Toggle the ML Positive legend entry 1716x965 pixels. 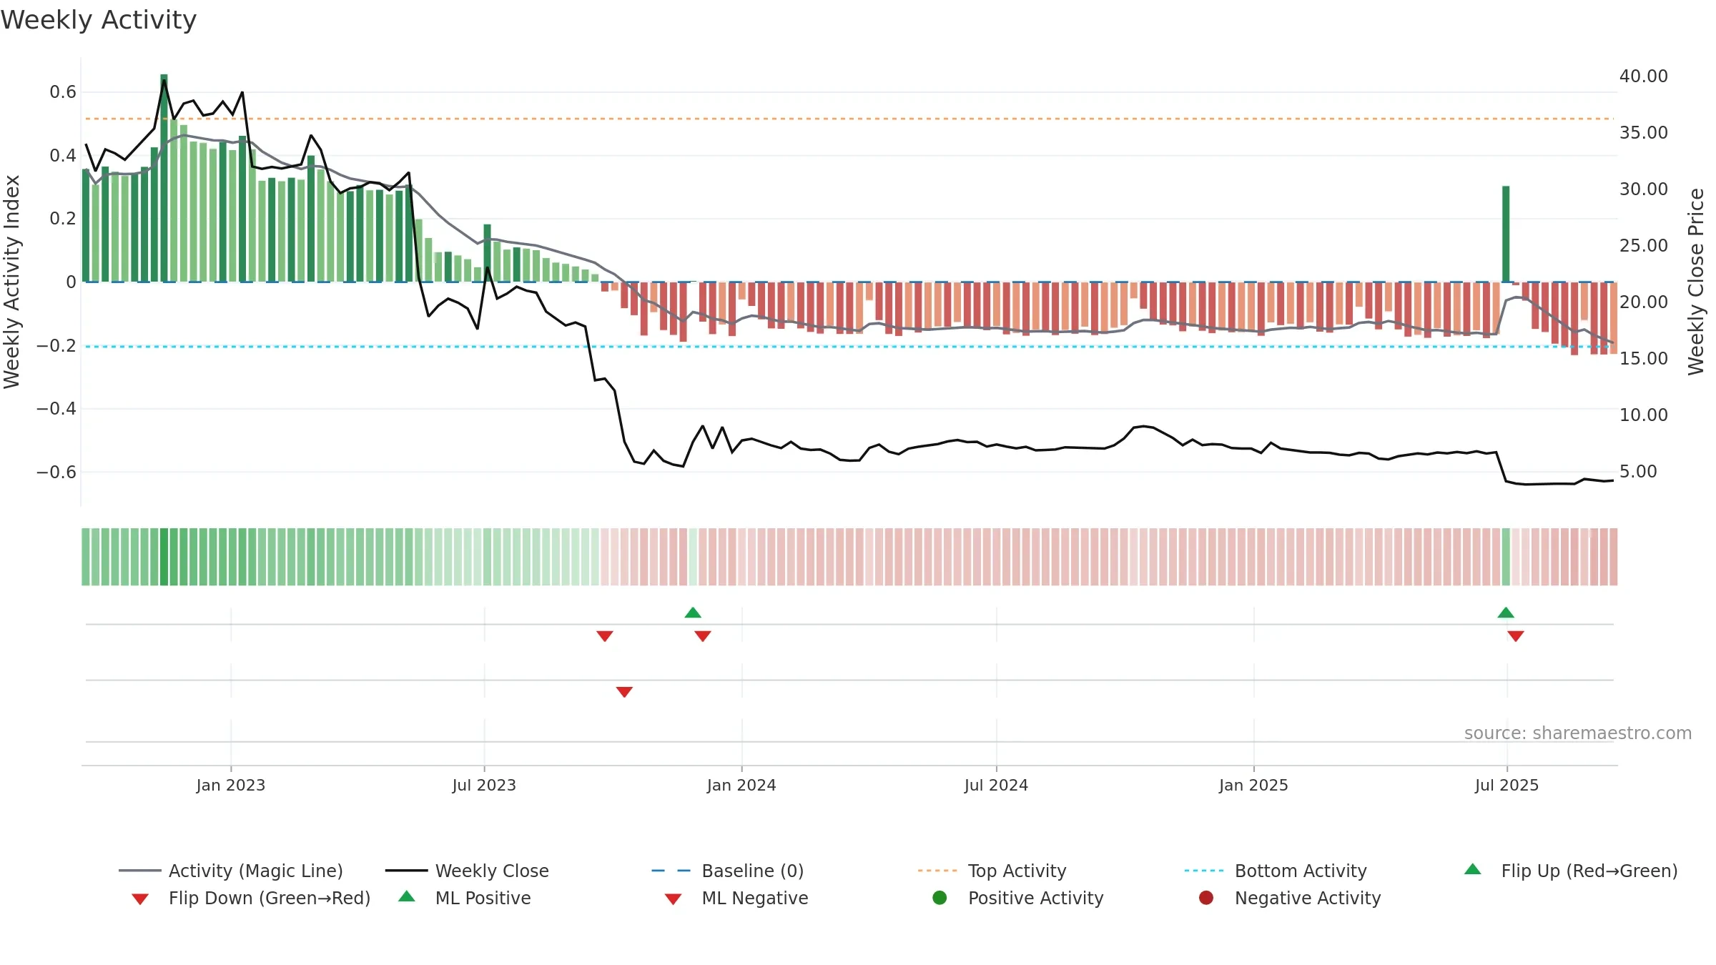click(465, 898)
